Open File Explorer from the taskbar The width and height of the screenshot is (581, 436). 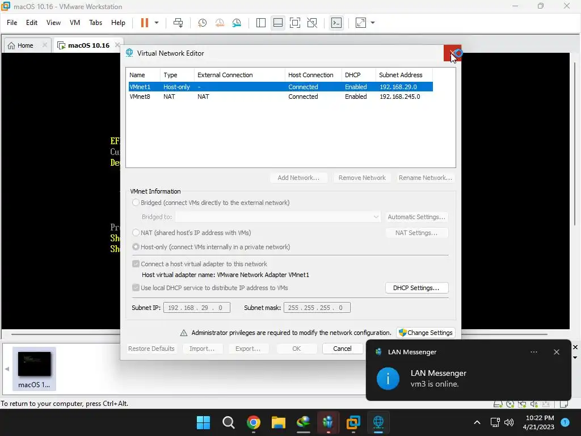coord(278,422)
